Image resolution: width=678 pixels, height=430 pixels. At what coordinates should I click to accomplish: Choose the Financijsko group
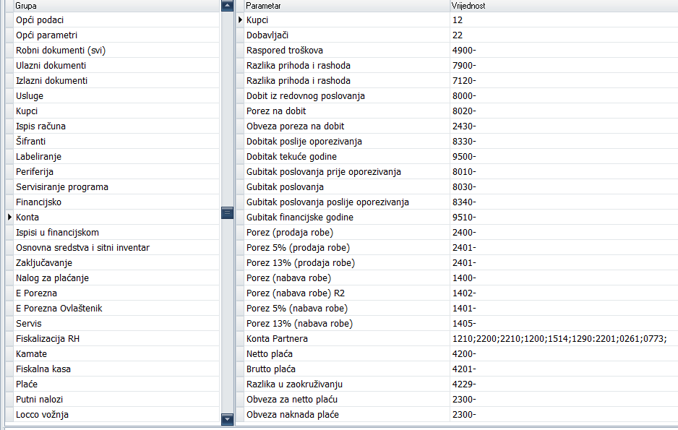pyautogui.click(x=38, y=202)
